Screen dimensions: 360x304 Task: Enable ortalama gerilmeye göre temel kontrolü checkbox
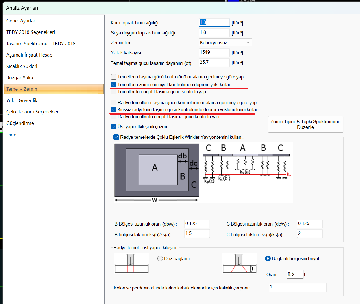tap(114, 77)
